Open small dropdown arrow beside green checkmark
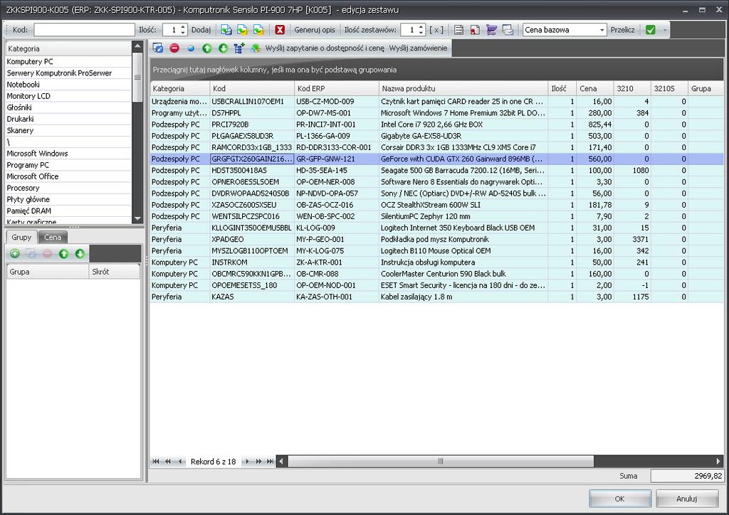 665,30
